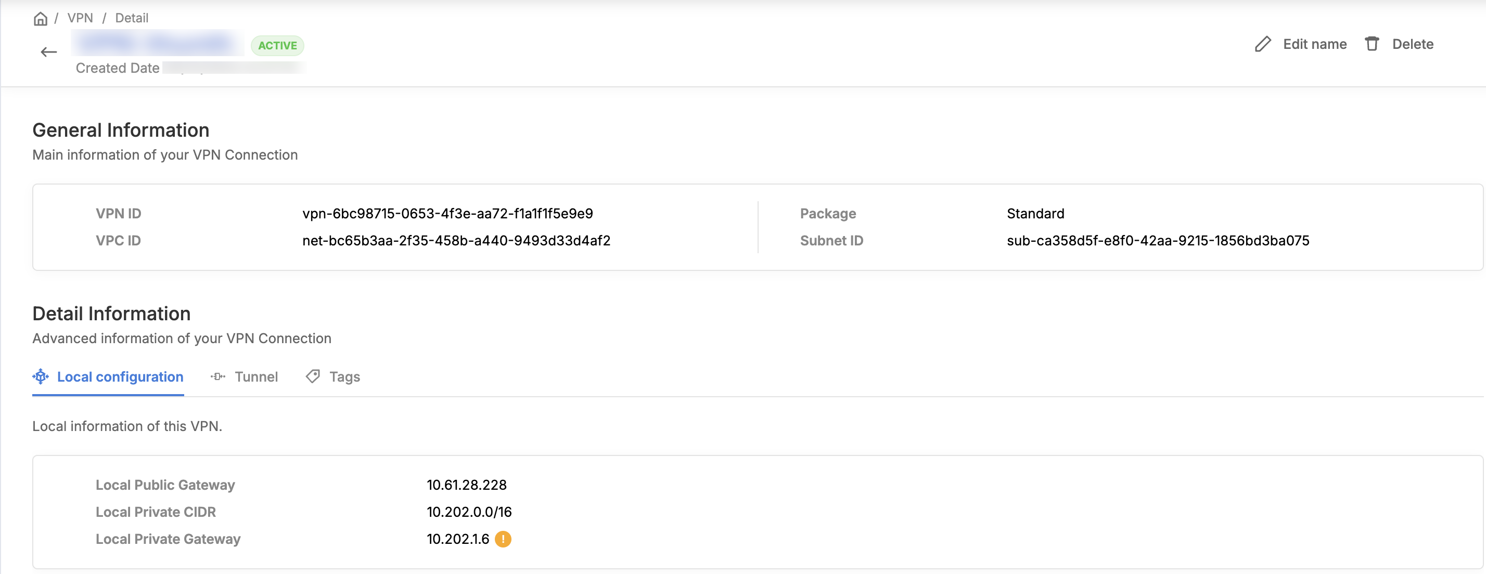1486x574 pixels.
Task: Click the Tunnel tab icon
Action: (x=218, y=376)
